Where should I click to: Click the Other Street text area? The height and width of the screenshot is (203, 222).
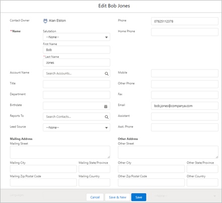point(168,152)
